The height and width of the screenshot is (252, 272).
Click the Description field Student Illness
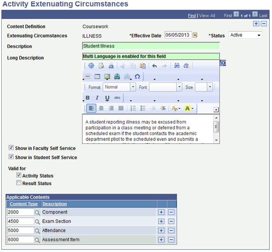click(x=151, y=46)
